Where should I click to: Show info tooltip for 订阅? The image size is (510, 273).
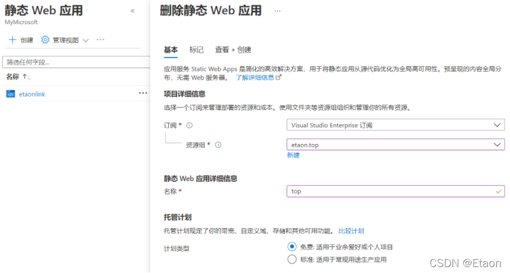tap(190, 125)
